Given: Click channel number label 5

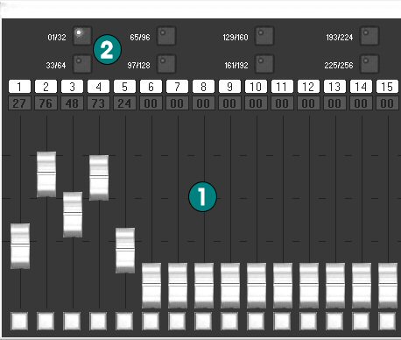Looking at the screenshot, I should (124, 87).
